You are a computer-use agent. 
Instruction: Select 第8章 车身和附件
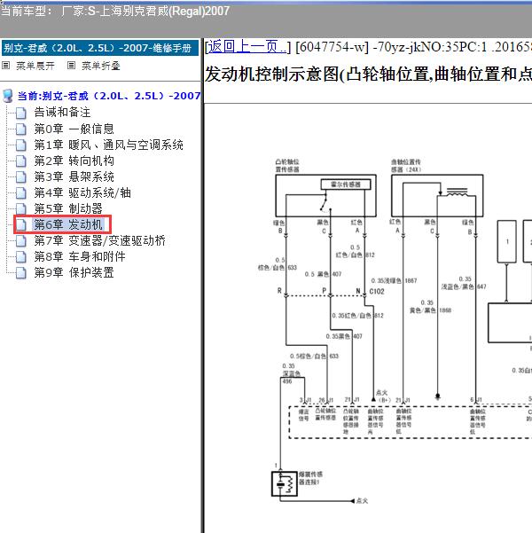tap(80, 256)
